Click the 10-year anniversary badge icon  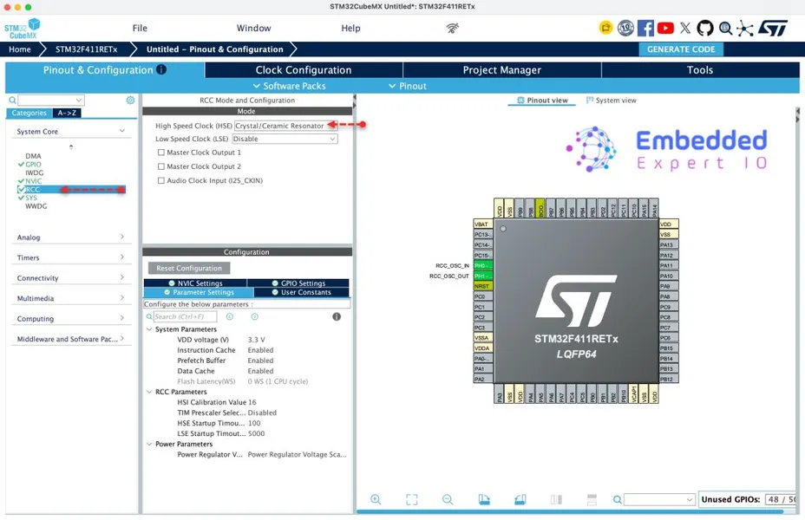coord(625,28)
